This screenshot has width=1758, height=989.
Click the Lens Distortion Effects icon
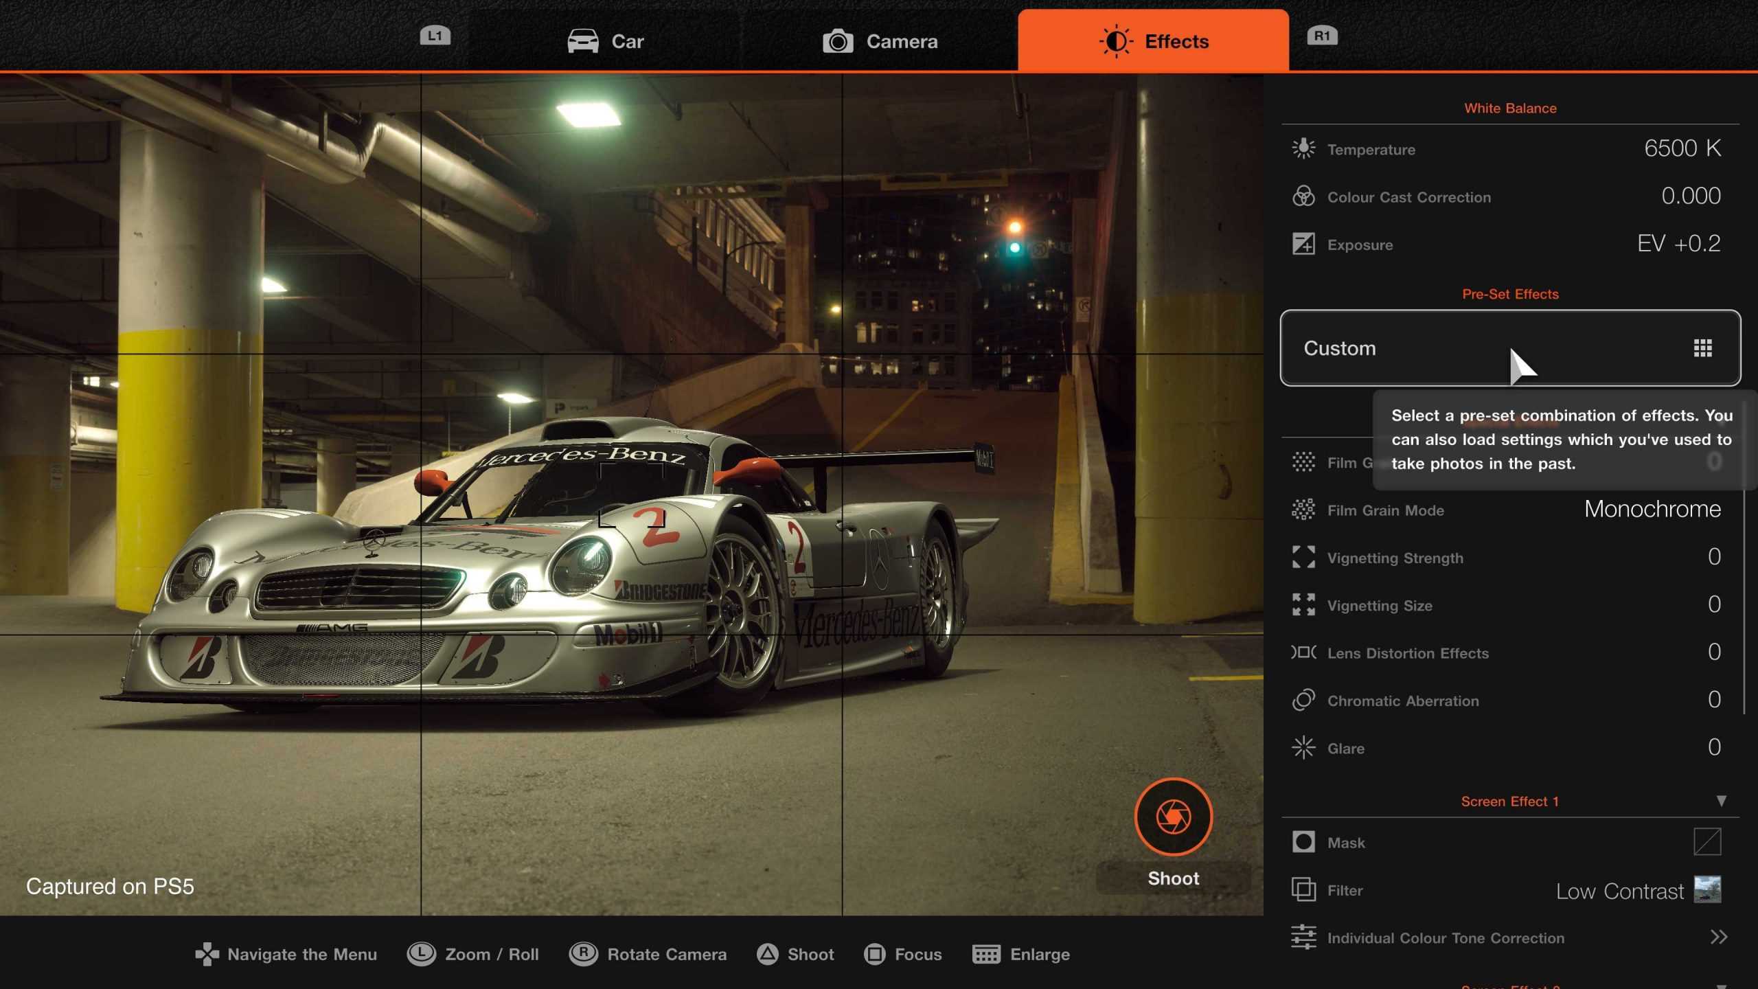click(x=1301, y=652)
